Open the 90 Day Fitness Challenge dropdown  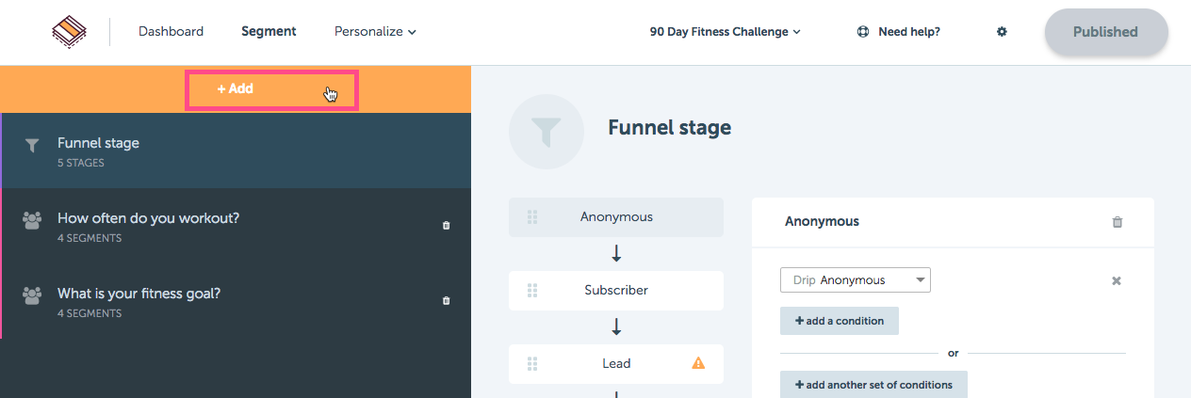[x=726, y=32]
